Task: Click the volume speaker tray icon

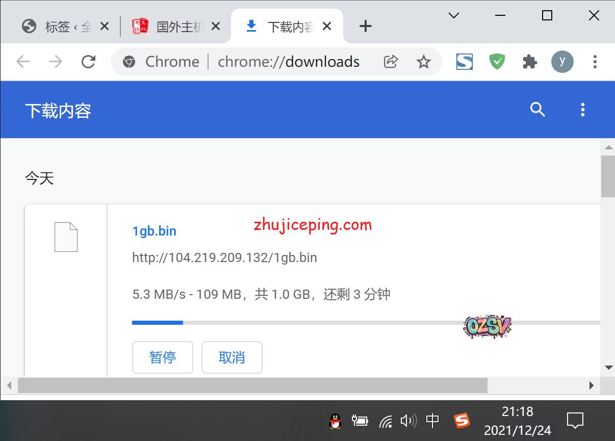Action: [408, 421]
